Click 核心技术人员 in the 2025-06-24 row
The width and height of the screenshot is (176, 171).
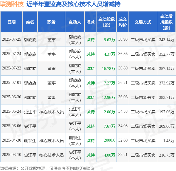tap(51, 112)
